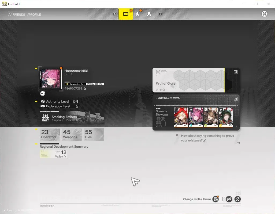Click the Awakening Day date 2026-01-22

[x=95, y=84]
